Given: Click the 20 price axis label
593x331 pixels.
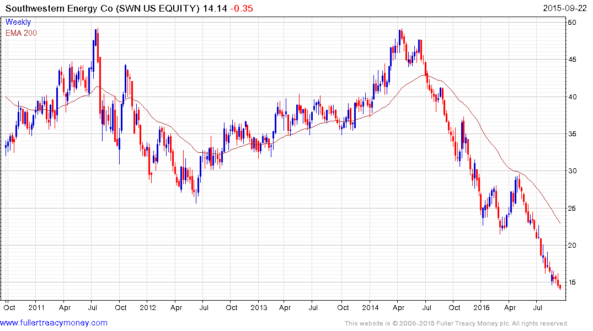Looking at the screenshot, I should tap(572, 245).
